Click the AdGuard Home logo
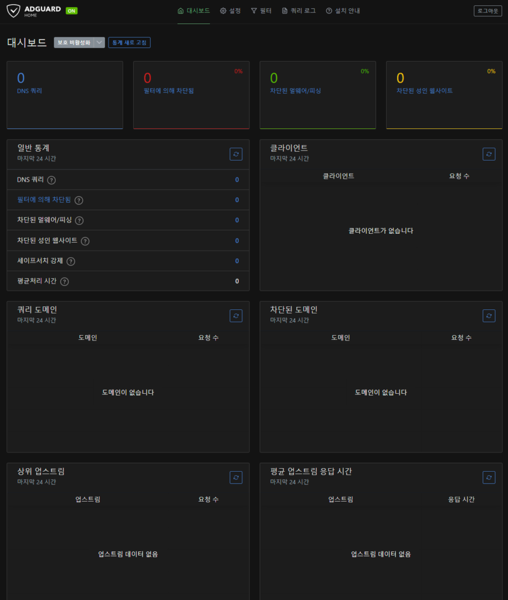The image size is (508, 600). [x=34, y=11]
